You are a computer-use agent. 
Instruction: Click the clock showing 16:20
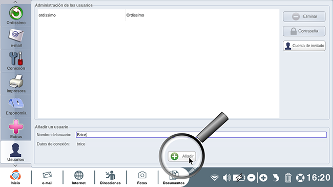point(318,178)
